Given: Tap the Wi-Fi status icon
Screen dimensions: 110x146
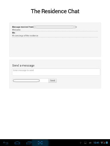Looking at the screenshot, I should click(x=102, y=143).
